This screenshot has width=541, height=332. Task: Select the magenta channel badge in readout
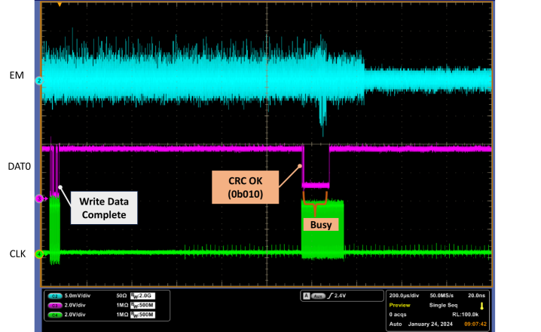(x=54, y=304)
